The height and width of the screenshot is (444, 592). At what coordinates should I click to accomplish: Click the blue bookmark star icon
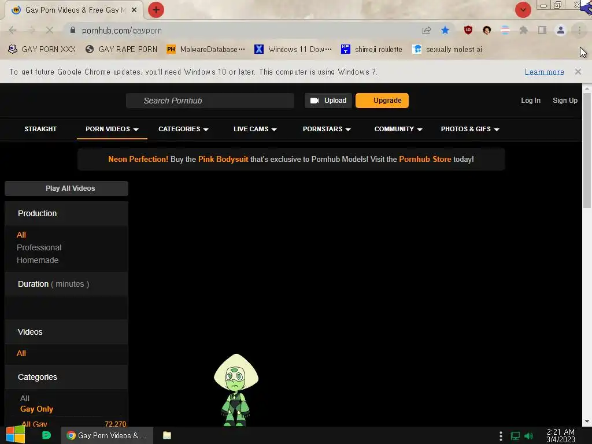[x=445, y=30]
